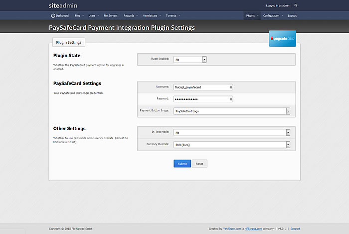Image resolution: width=349 pixels, height=234 pixels.
Task: Open the Payment Button Image dropdown
Action: coord(232,111)
